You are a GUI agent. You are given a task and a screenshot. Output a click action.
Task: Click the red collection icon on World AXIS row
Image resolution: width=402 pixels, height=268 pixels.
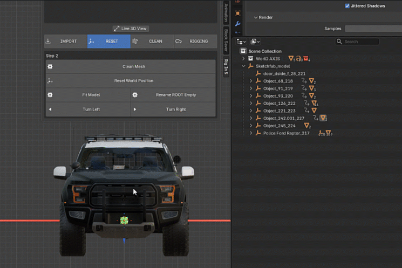tap(306, 59)
